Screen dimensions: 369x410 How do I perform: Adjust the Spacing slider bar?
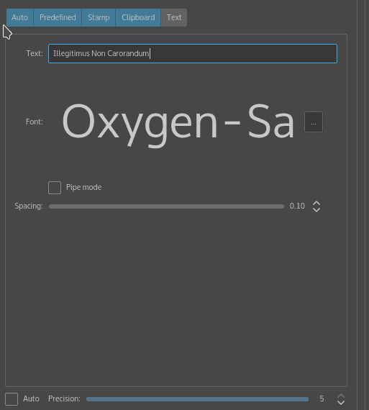click(x=166, y=206)
